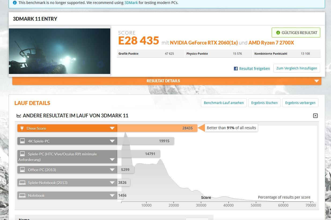This screenshot has width=331, height=220.
Task: Click the 1456 Notebook score value
Action: point(122,195)
